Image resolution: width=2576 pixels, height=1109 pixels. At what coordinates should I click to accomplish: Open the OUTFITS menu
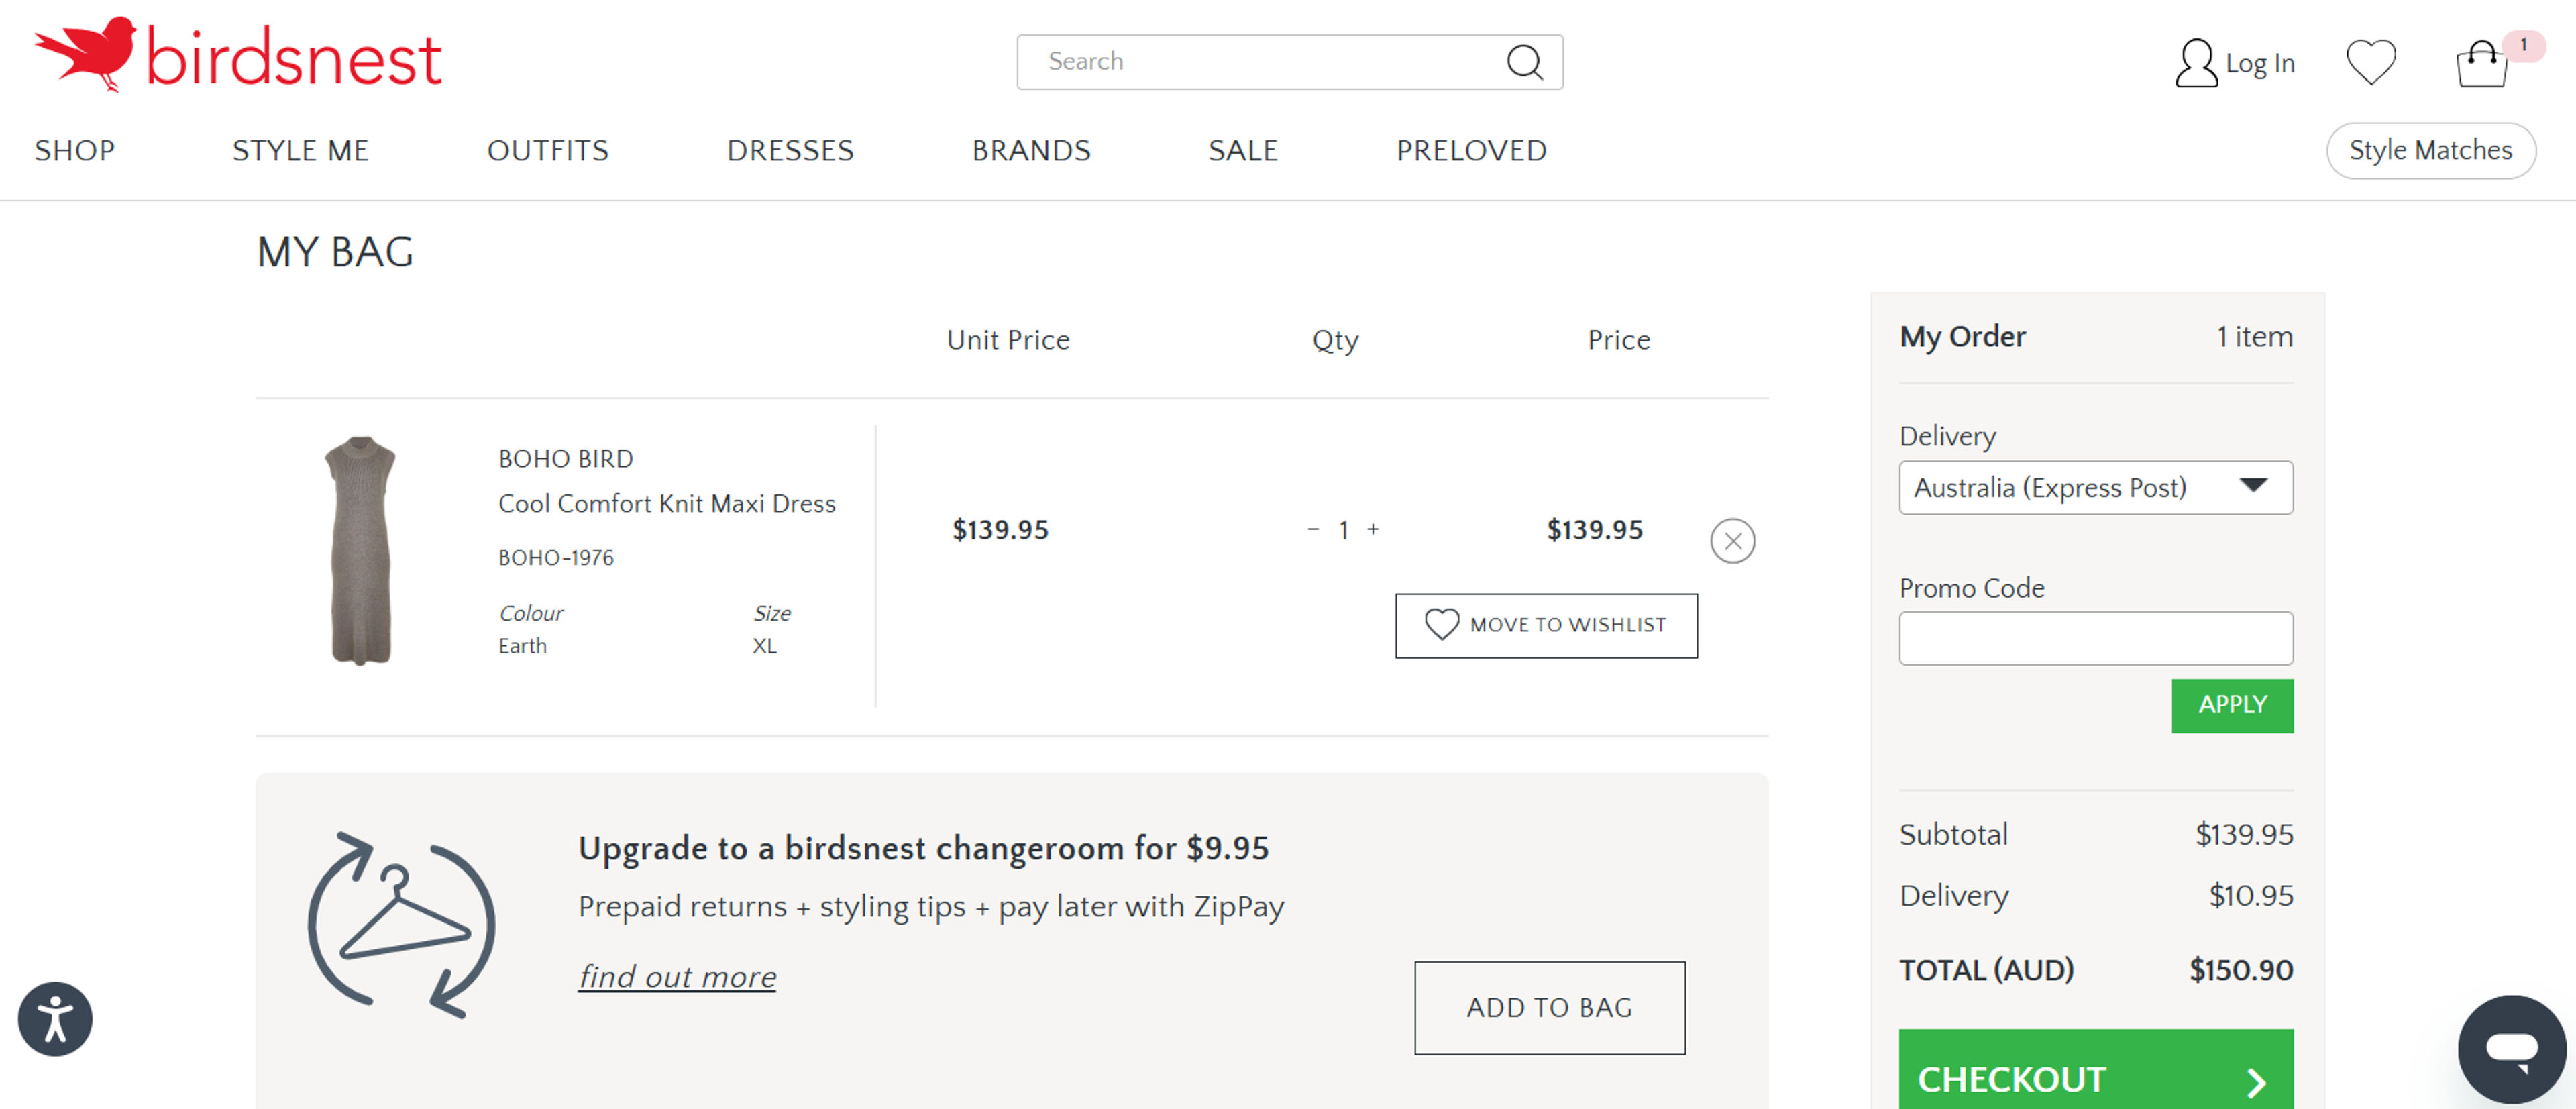click(548, 151)
